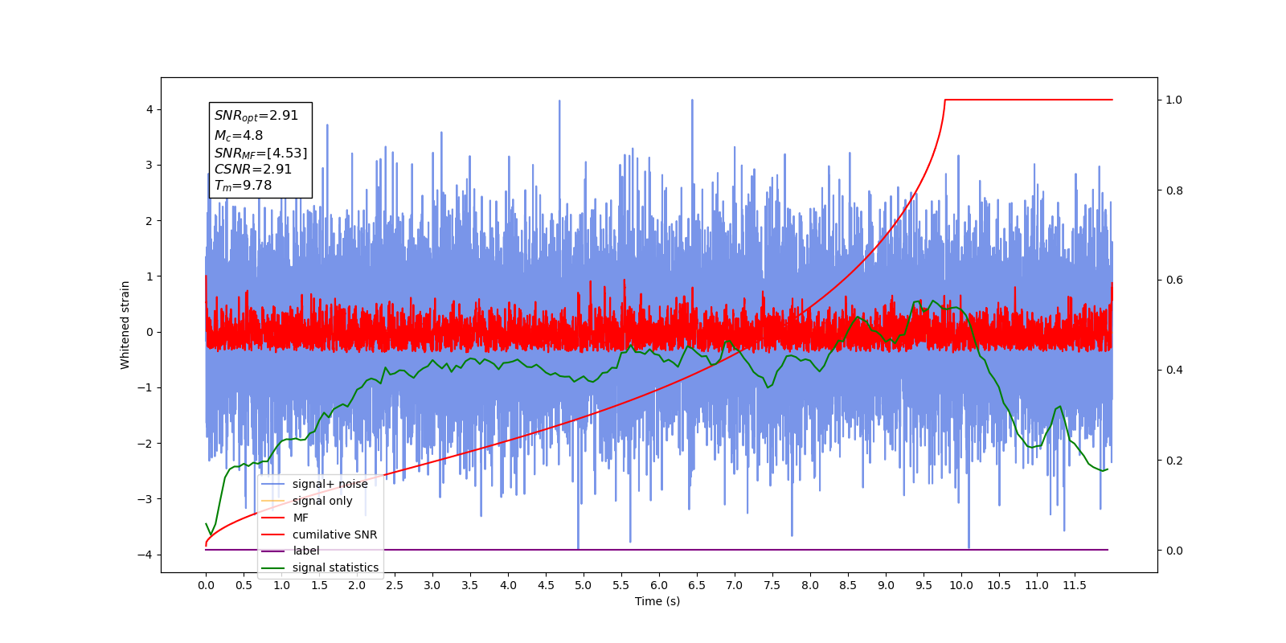Click the SNR_opt=2.91 annotation text
Viewport: 1286px width, 643px height.
pos(256,116)
